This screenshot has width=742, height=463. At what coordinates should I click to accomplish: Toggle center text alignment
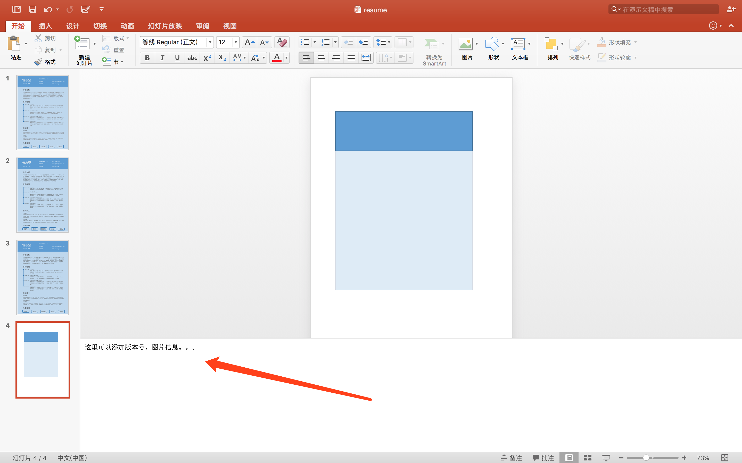(x=321, y=57)
